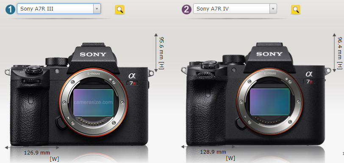This screenshot has width=344, height=163.
Task: Click the blue number 1 circle badge
Action: tap(11, 9)
